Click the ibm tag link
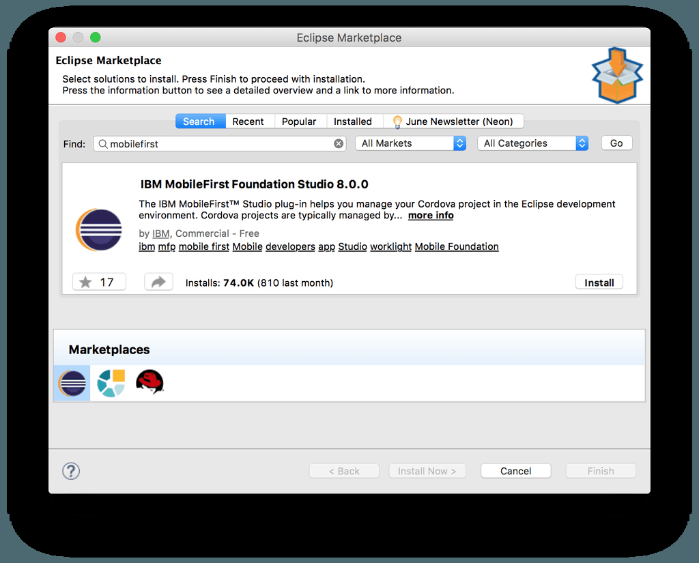Viewport: 699px width, 563px height. (147, 246)
